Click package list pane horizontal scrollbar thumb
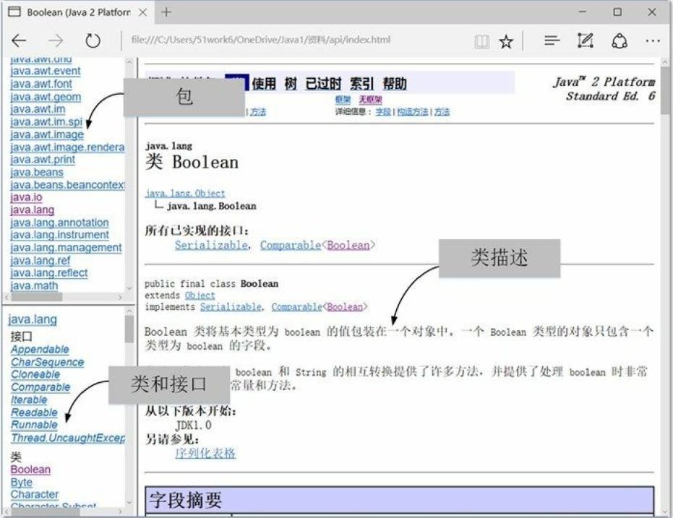Image resolution: width=673 pixels, height=518 pixels. click(37, 297)
